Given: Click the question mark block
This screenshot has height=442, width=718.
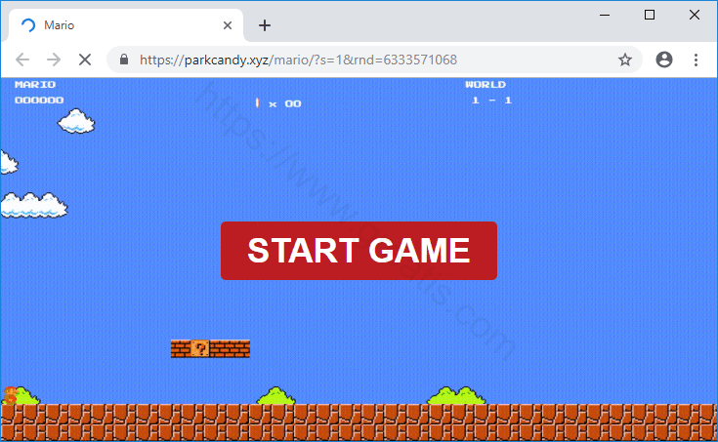Looking at the screenshot, I should point(199,348).
